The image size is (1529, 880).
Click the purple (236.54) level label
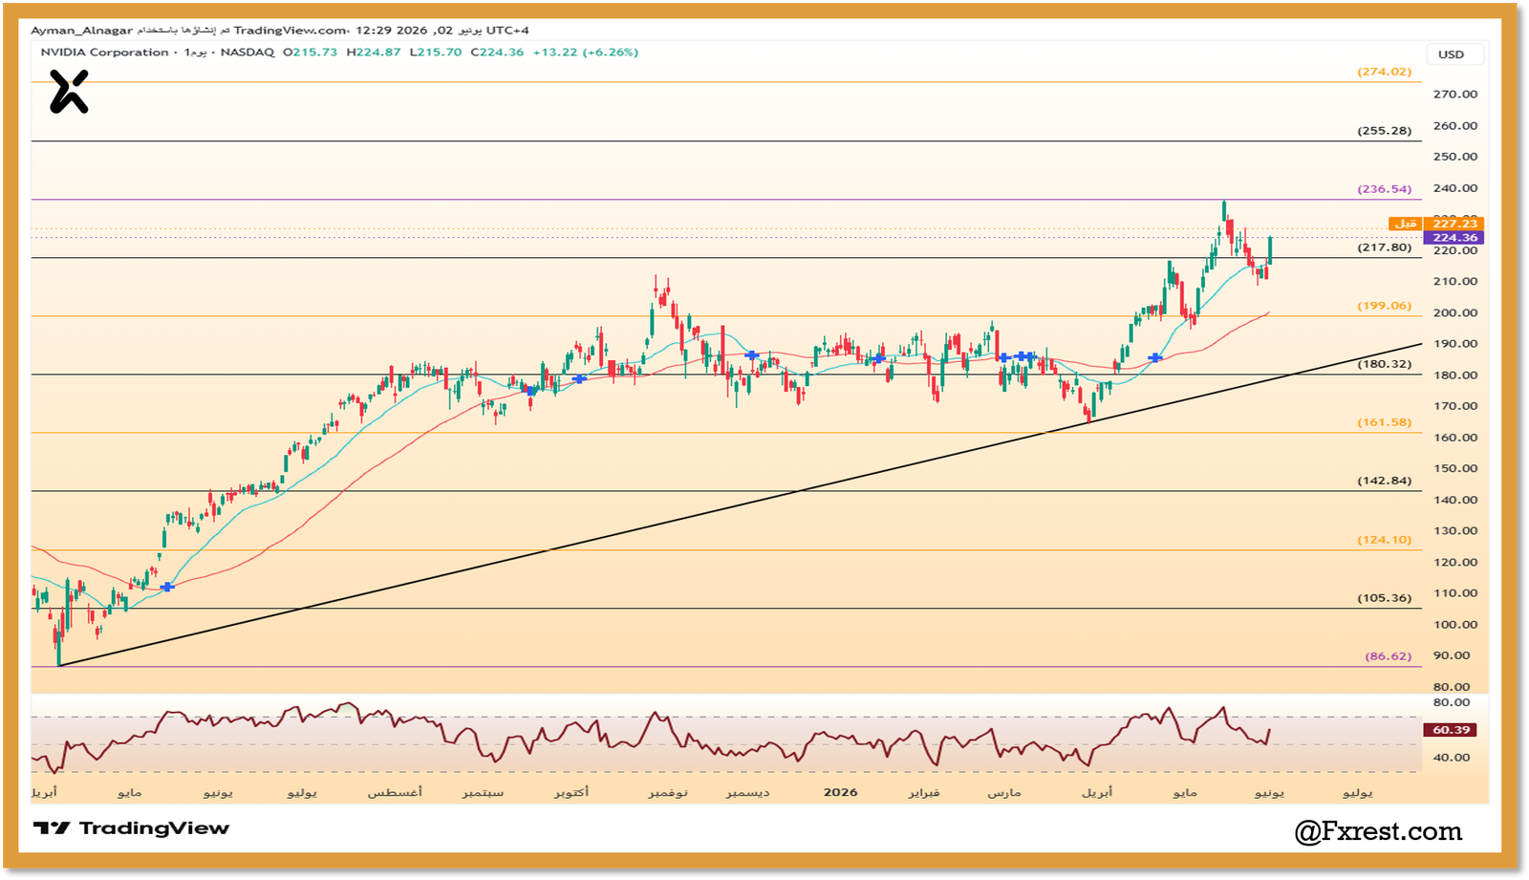pos(1385,189)
